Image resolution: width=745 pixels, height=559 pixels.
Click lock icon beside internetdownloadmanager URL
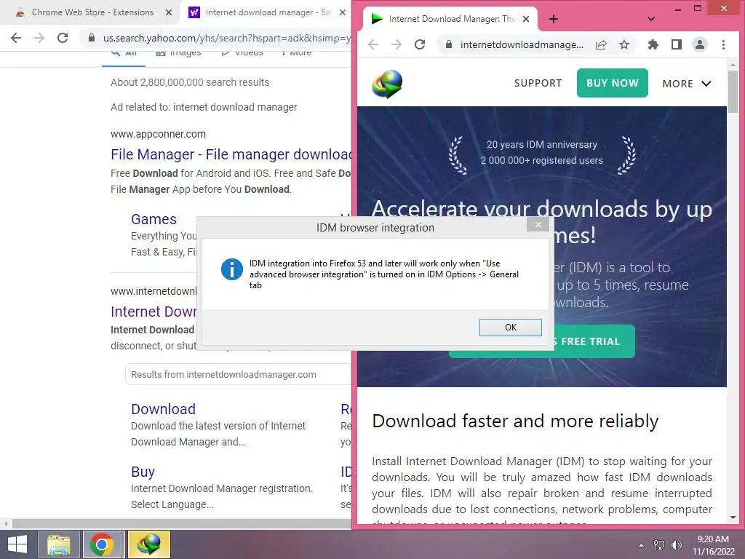pos(448,44)
